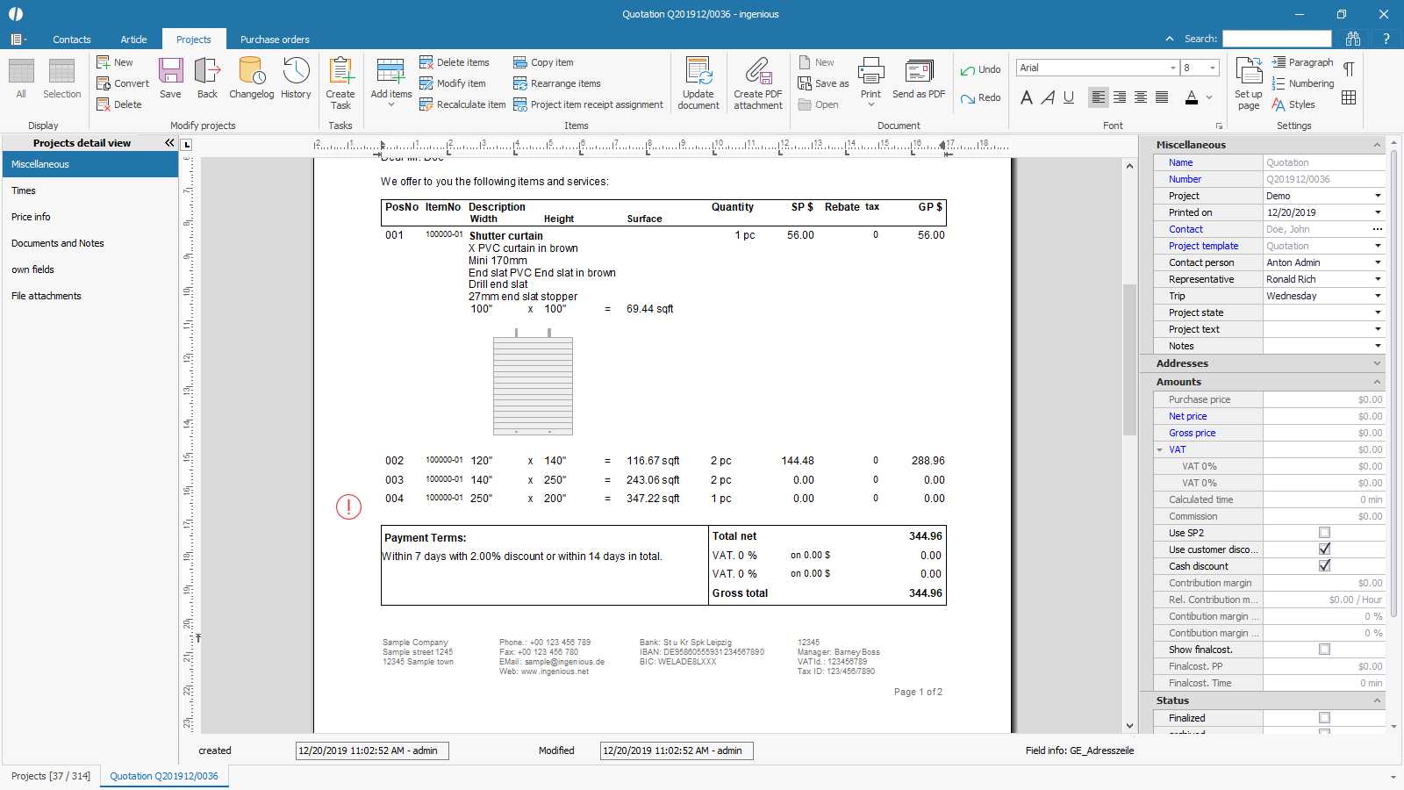This screenshot has height=790, width=1404.
Task: Expand the Addresses section
Action: pos(1377,363)
